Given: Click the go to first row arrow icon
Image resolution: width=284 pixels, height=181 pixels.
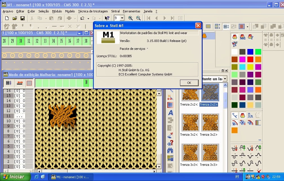Looking at the screenshot, I should tap(149, 18).
